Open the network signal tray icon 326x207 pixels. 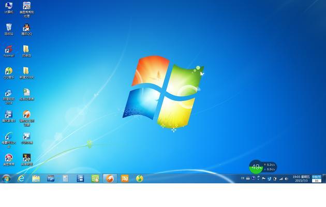click(x=280, y=179)
